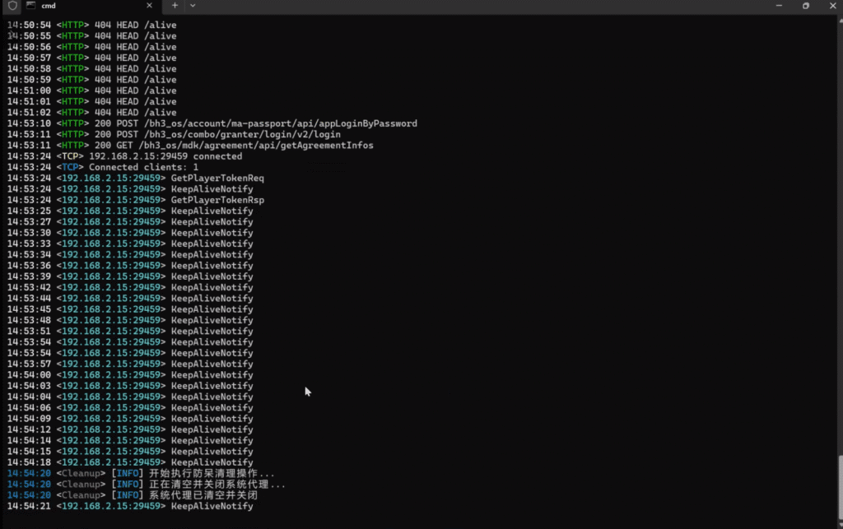Viewport: 843px width, 529px height.
Task: Expand the terminal profiles dropdown
Action: point(193,6)
